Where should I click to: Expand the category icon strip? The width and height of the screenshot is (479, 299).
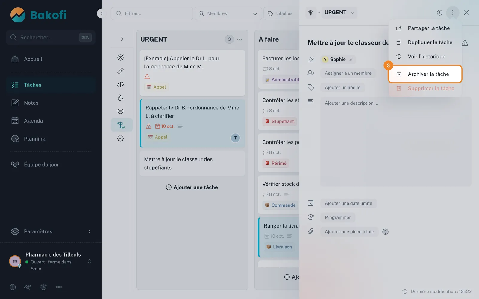122,39
